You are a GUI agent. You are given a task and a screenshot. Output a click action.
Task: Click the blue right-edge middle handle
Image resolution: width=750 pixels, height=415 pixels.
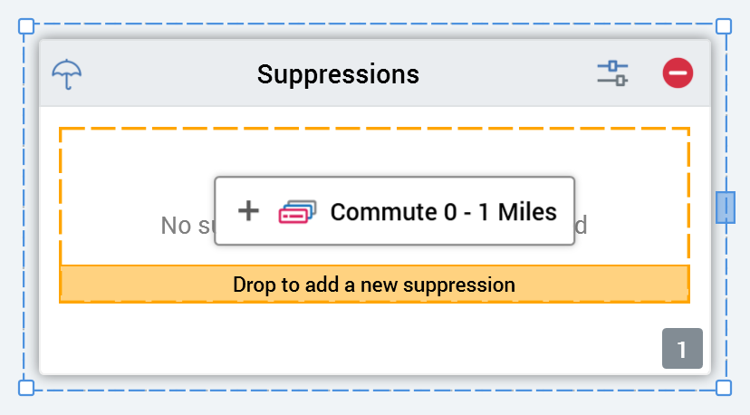click(726, 207)
